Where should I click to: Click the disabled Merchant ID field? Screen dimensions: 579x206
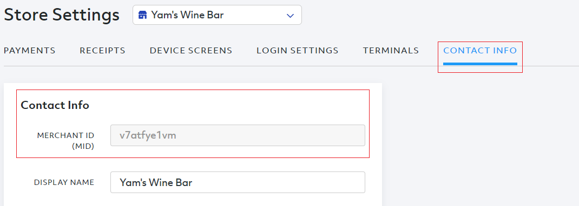tap(238, 135)
